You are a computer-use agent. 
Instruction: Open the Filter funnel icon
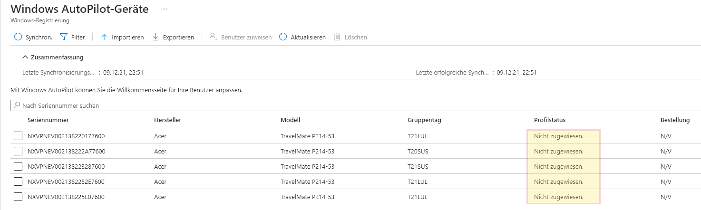tap(64, 37)
